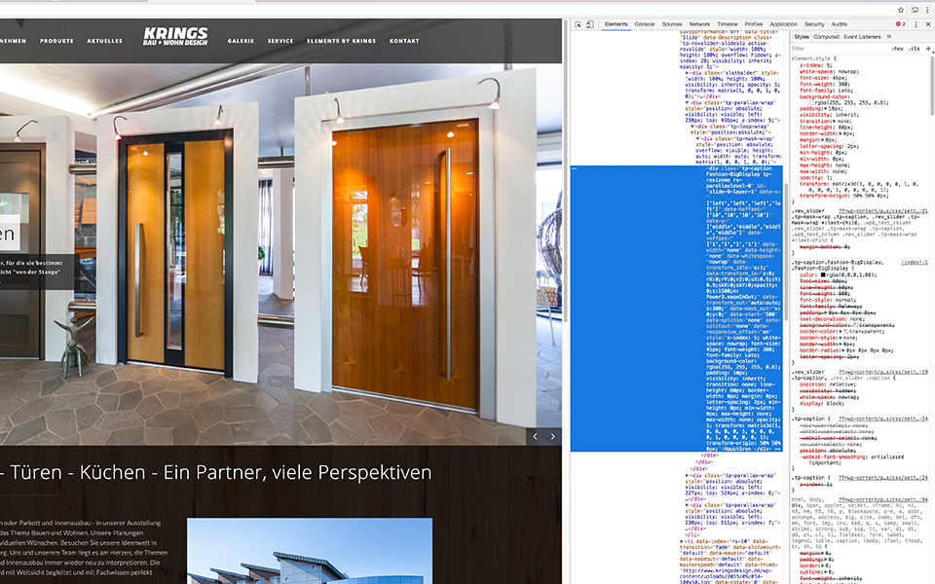Open the Audits tab
The image size is (935, 584).
(x=839, y=24)
